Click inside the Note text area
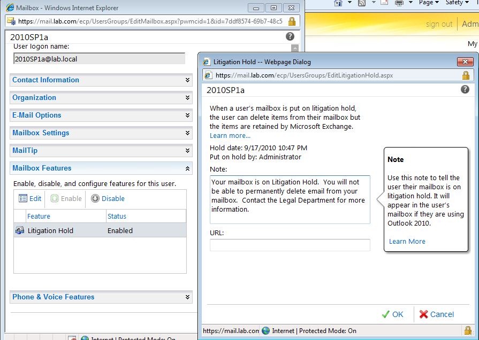 [290, 199]
